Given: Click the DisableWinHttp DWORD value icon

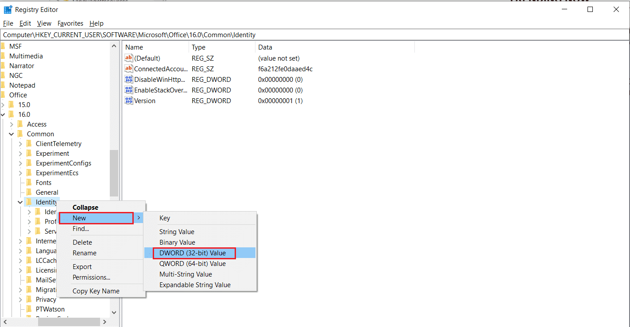Looking at the screenshot, I should 129,79.
